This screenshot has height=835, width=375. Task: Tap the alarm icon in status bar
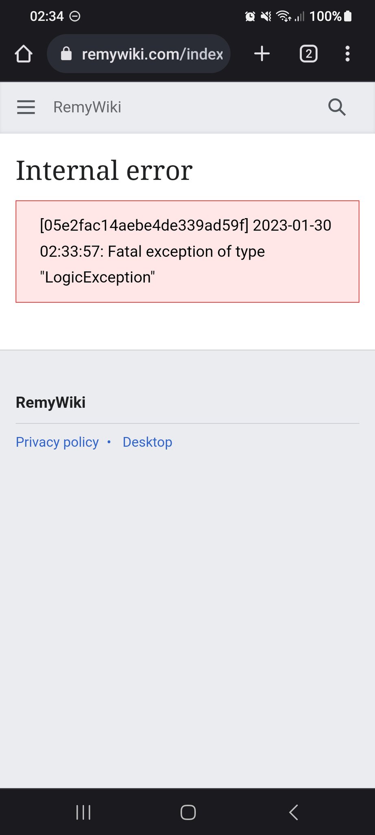tap(250, 16)
